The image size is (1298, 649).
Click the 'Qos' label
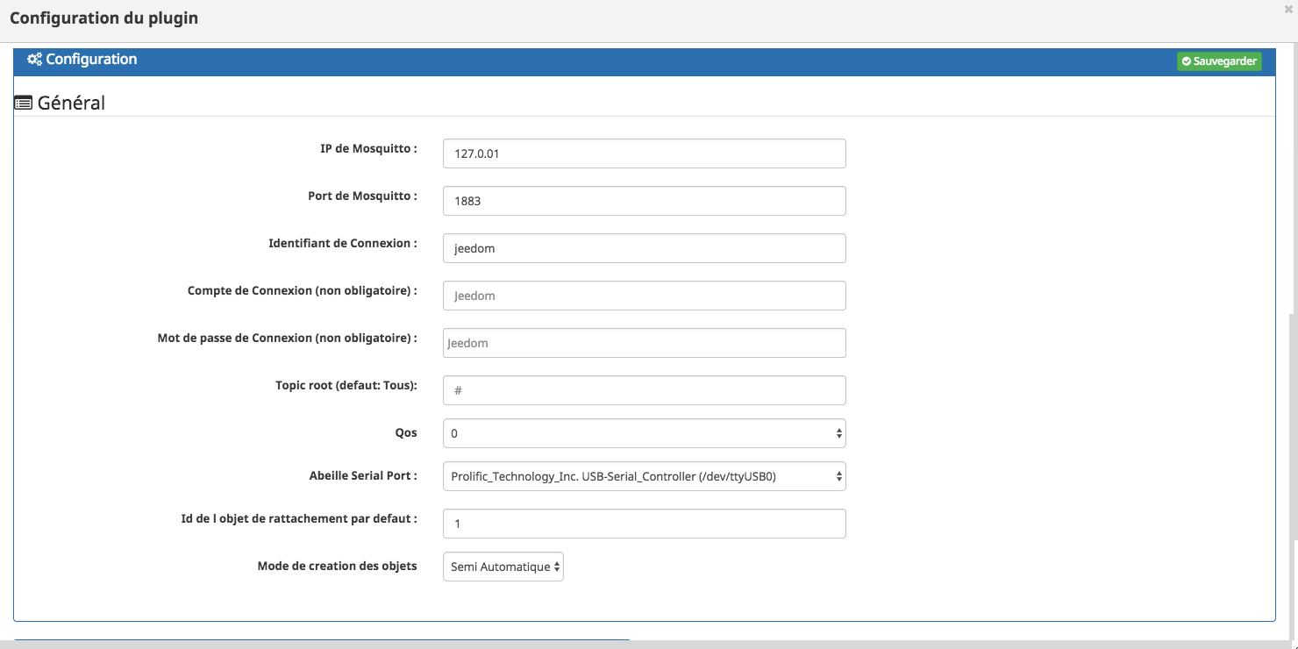tap(406, 432)
